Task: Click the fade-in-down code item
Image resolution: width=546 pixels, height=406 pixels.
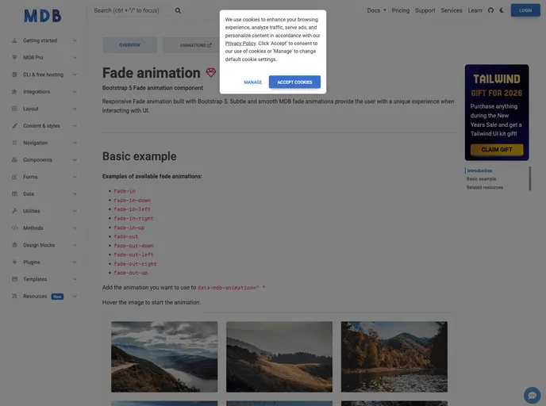Action: [133, 201]
